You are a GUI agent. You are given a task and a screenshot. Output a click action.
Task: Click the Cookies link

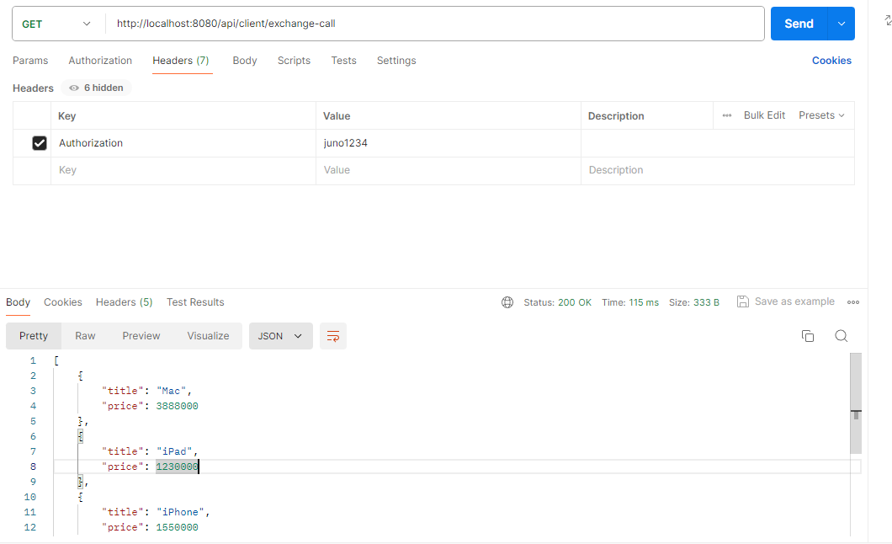pos(831,61)
